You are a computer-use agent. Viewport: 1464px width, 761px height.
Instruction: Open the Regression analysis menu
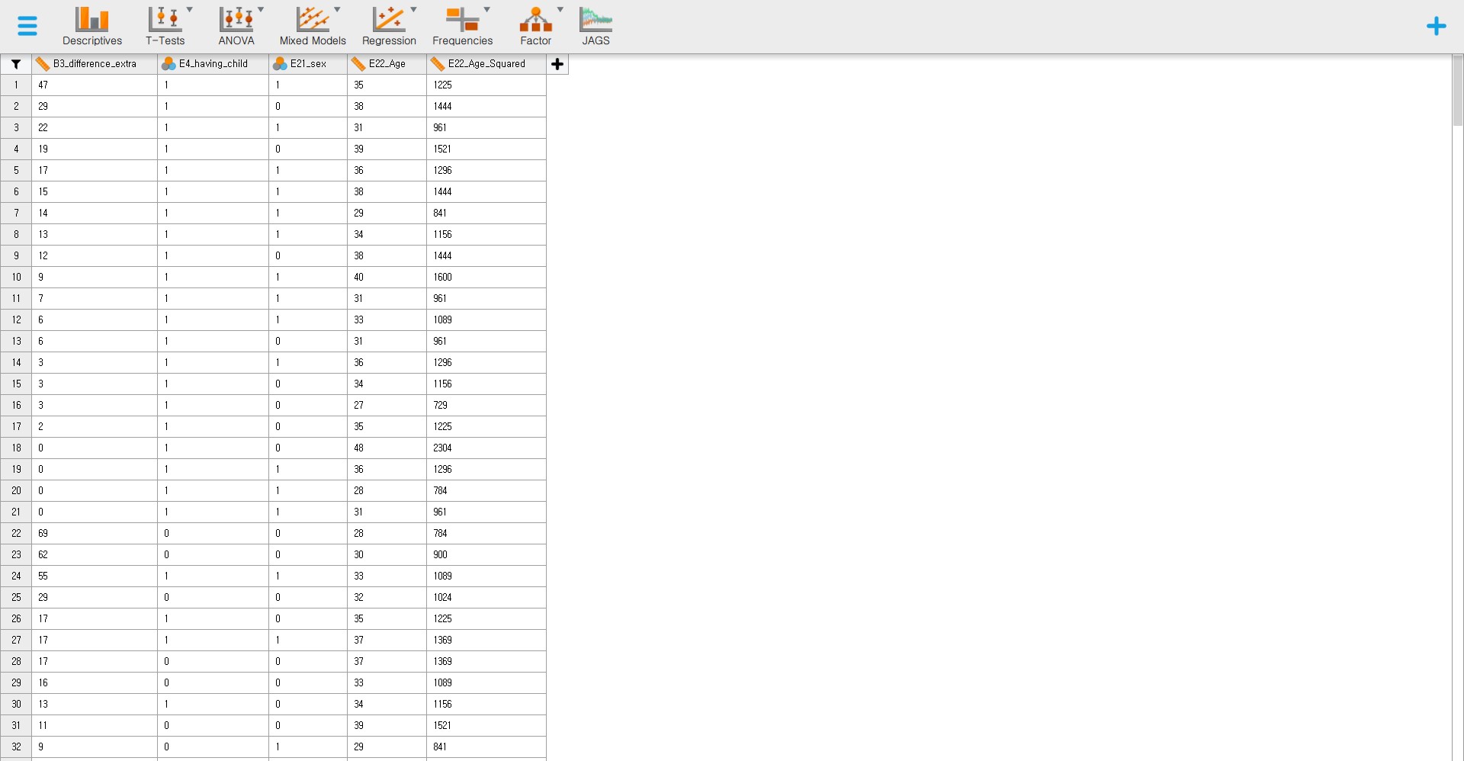pos(389,26)
